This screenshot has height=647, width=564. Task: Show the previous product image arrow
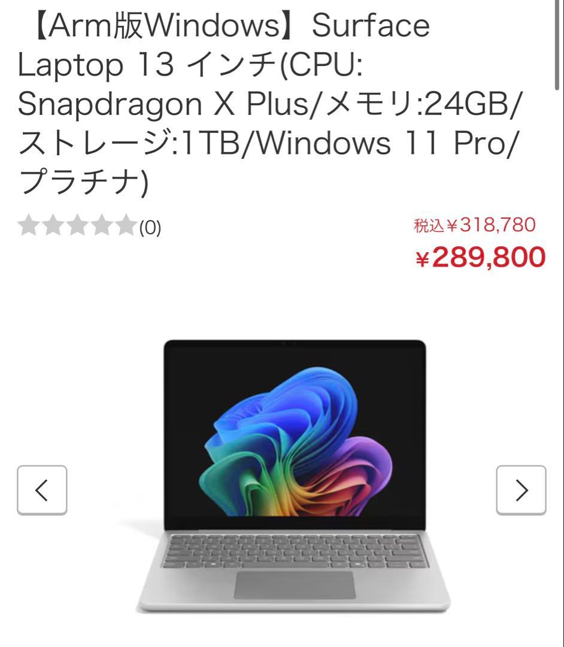42,490
